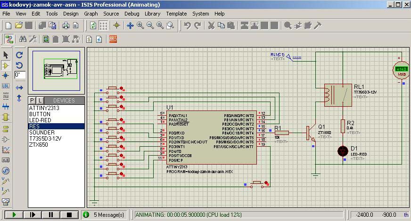Image resolution: width=411 pixels, height=221 pixels.
Task: Click the rotation angle input field
Action: [20, 75]
